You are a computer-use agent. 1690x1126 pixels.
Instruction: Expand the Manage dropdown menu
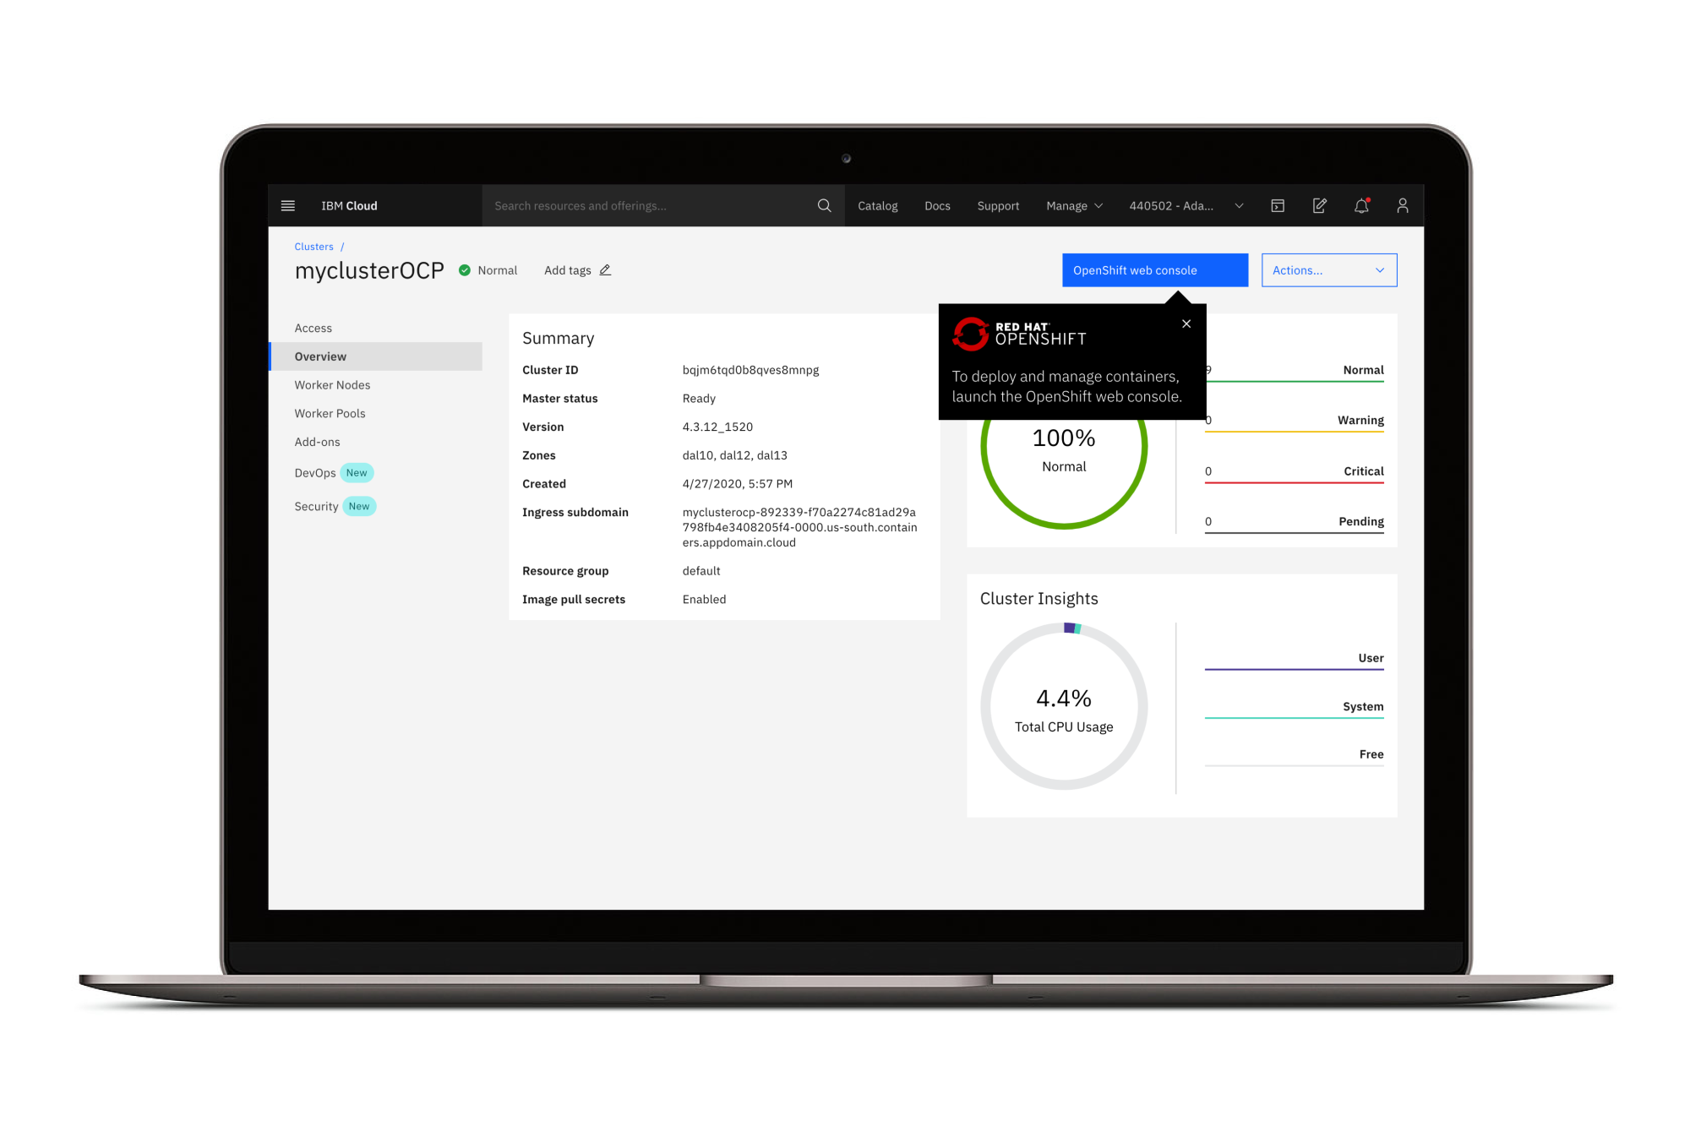click(x=1074, y=205)
